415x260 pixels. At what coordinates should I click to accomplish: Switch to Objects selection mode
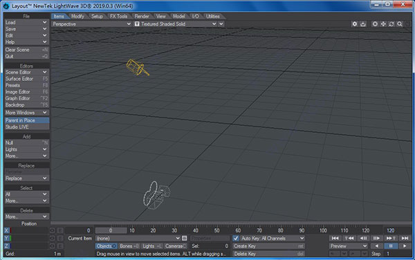(106, 246)
